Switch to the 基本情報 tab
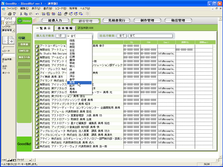This screenshot has height=167, width=223. click(65, 27)
